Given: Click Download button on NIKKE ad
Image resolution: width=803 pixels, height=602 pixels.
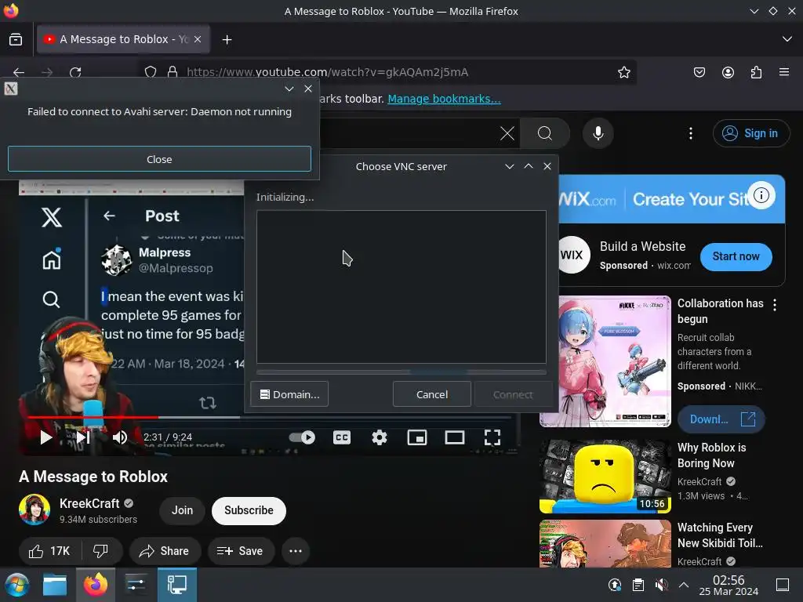Looking at the screenshot, I should tap(721, 419).
